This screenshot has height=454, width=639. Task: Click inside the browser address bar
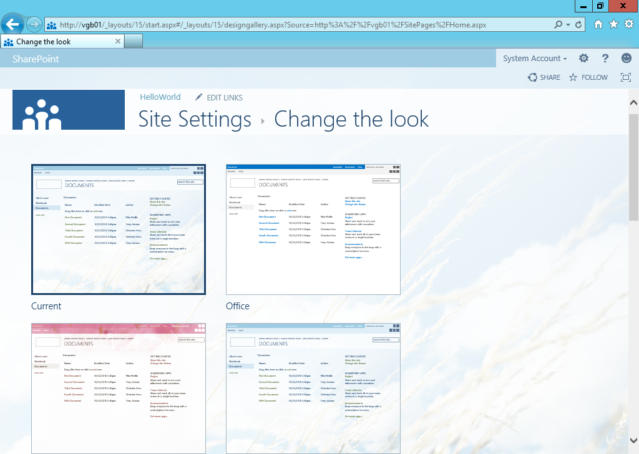tap(281, 24)
